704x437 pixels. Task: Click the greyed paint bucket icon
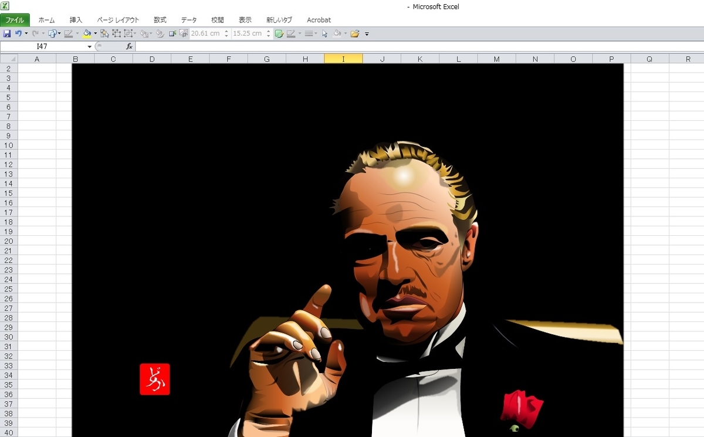pos(337,33)
